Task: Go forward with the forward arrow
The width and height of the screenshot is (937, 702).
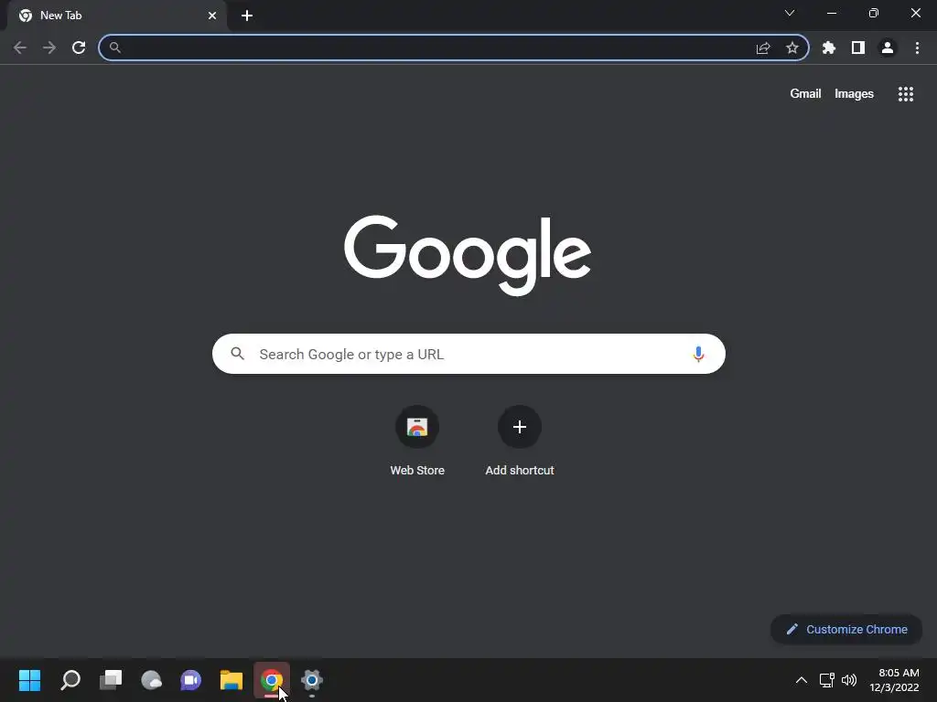Action: click(49, 48)
